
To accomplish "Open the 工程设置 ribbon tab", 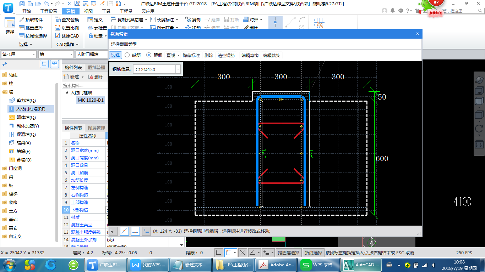I will point(48,11).
